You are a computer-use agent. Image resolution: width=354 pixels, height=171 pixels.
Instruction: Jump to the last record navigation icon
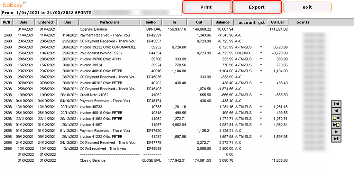tap(336, 139)
